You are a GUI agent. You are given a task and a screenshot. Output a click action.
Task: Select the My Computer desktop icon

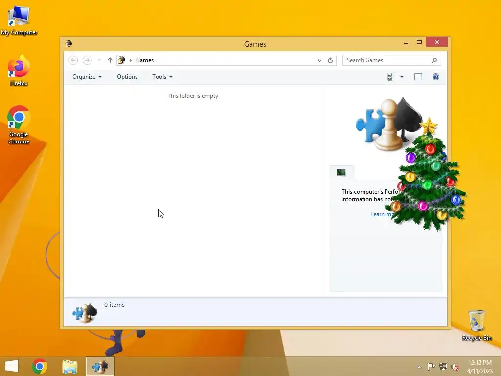click(19, 21)
